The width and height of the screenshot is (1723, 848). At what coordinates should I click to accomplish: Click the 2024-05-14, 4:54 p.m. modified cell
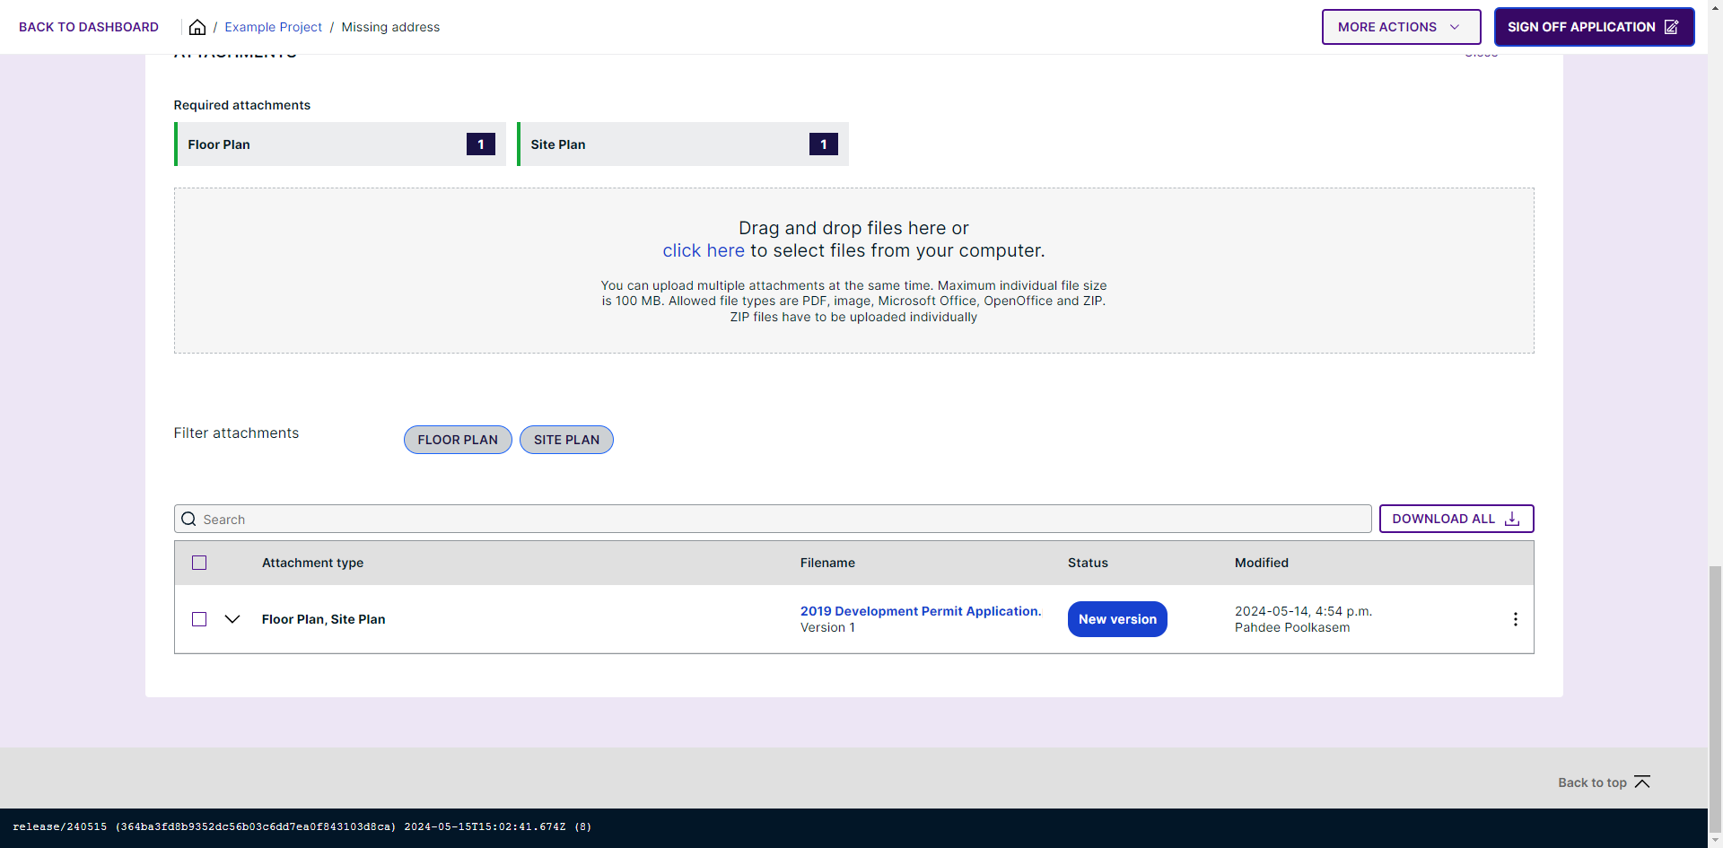(1303, 611)
